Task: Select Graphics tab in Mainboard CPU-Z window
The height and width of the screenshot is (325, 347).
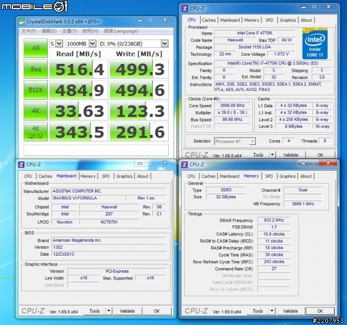Action: [124, 176]
